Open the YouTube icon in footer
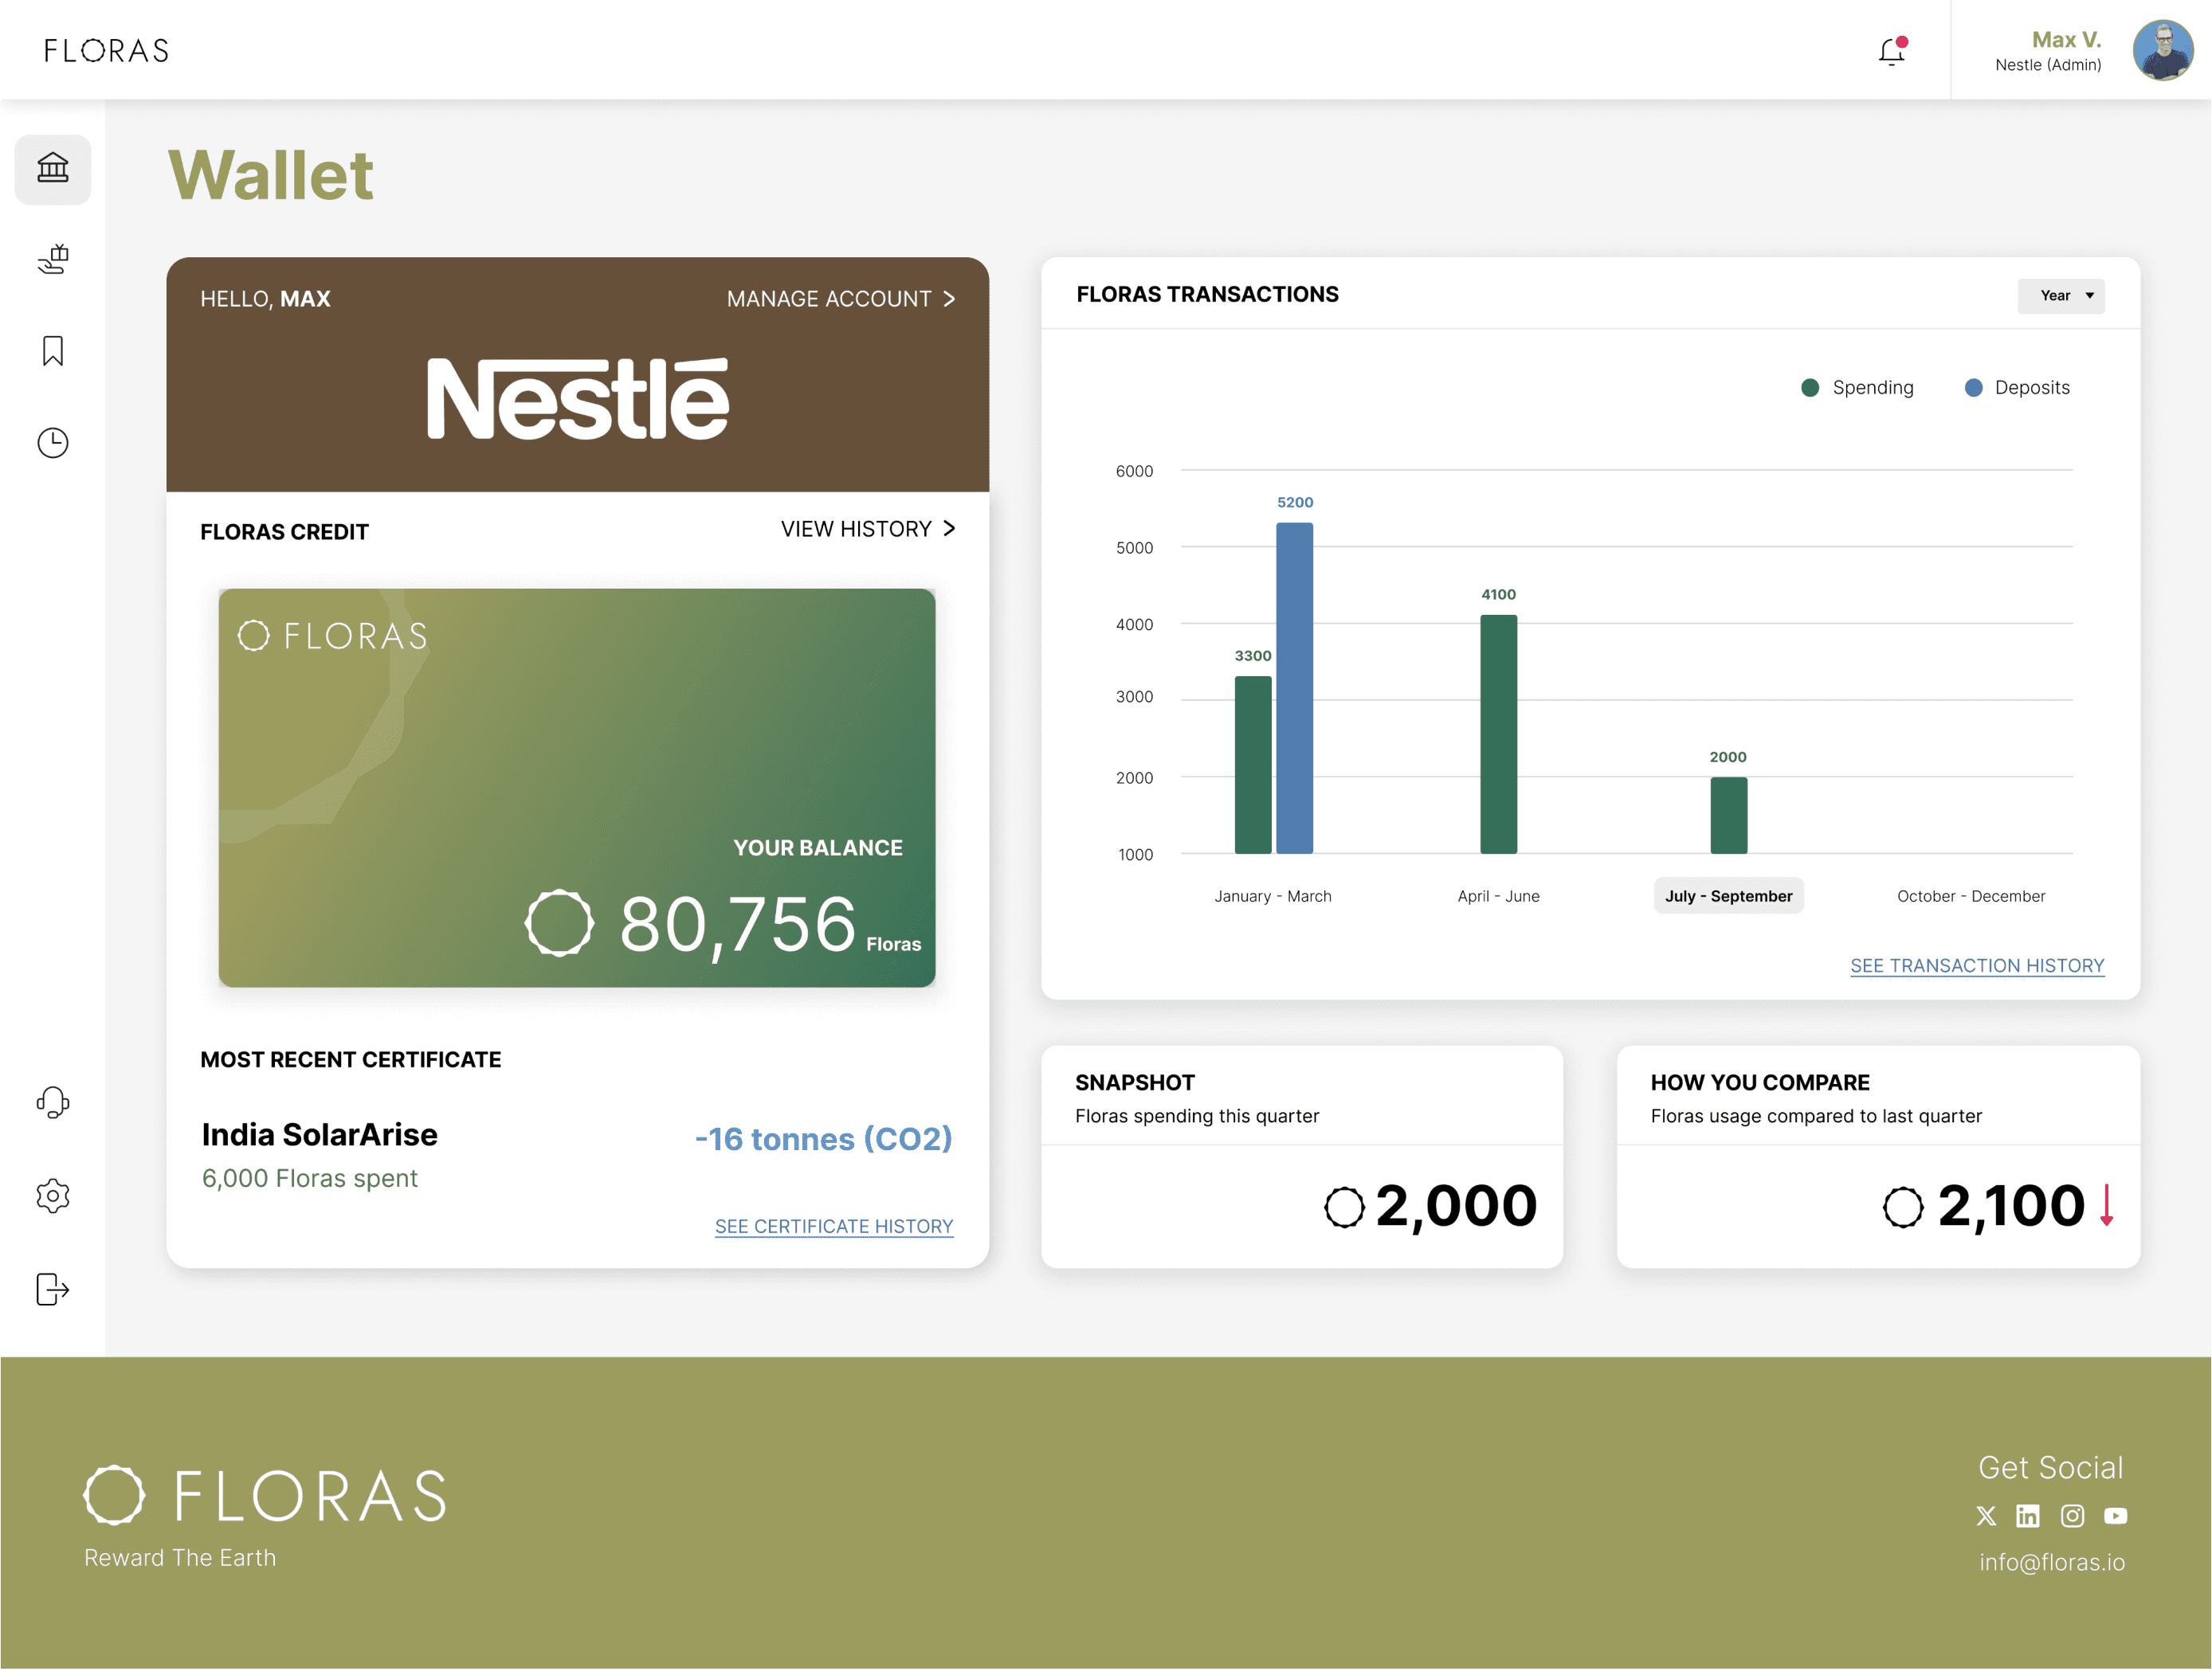This screenshot has width=2212, height=1679. (x=2116, y=1517)
